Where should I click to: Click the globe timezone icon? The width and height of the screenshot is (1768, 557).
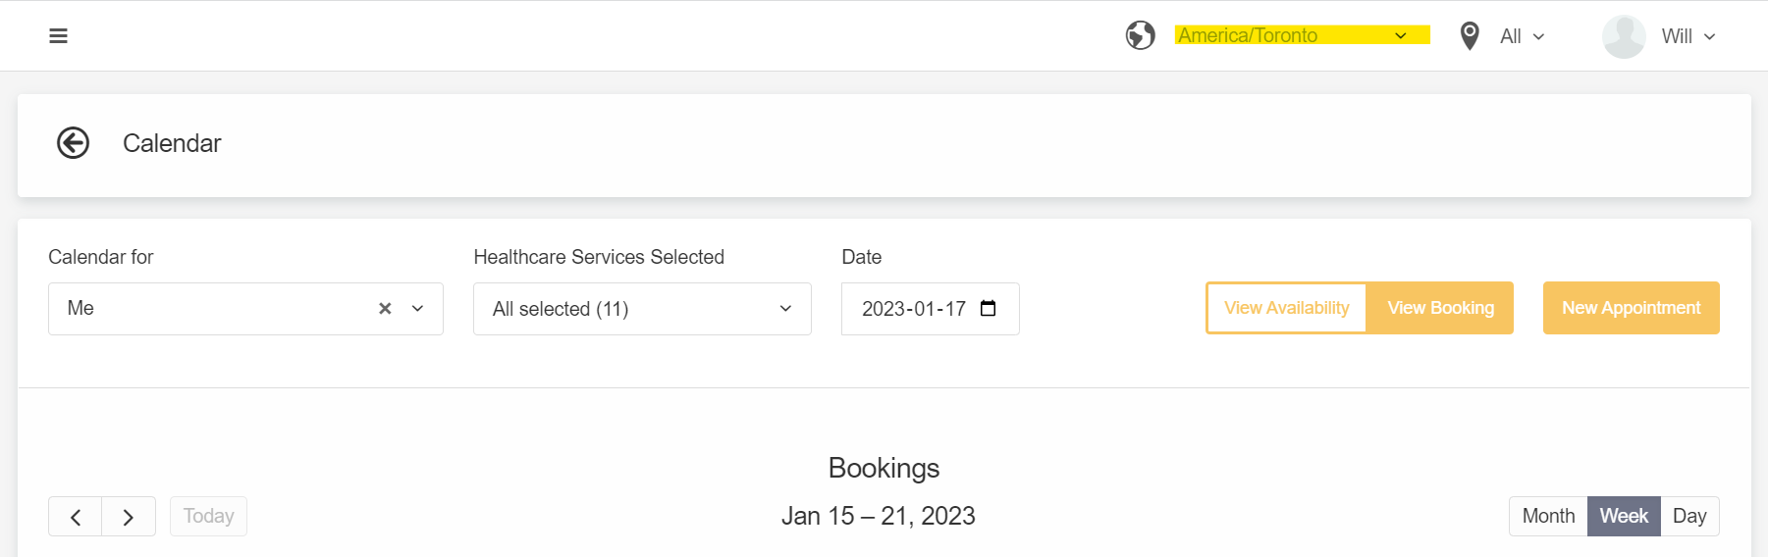[x=1140, y=36]
